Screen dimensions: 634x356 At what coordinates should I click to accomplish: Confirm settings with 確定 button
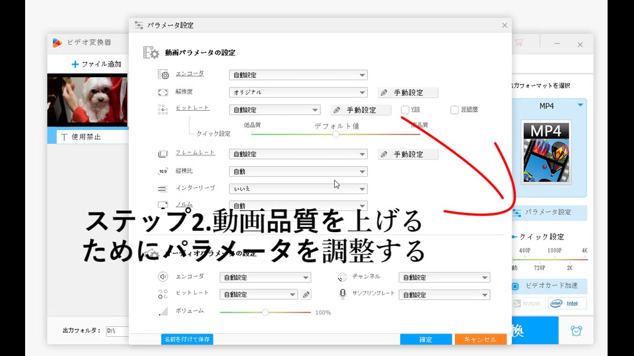pyautogui.click(x=426, y=340)
